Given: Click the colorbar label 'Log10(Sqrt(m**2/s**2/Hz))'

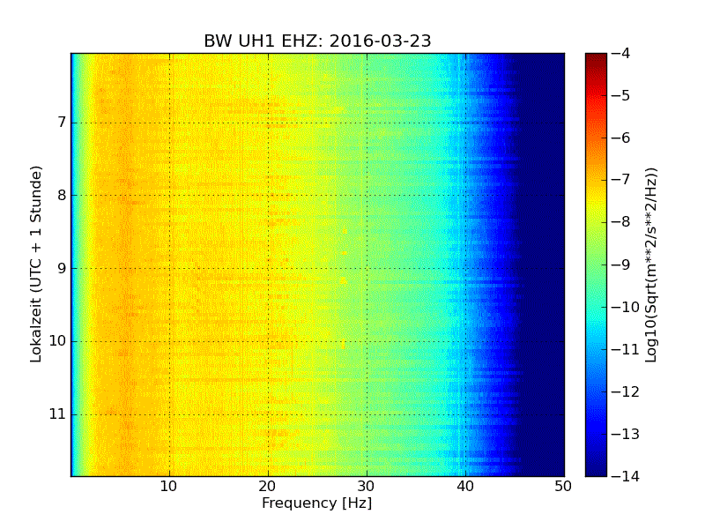Looking at the screenshot, I should 652,264.
